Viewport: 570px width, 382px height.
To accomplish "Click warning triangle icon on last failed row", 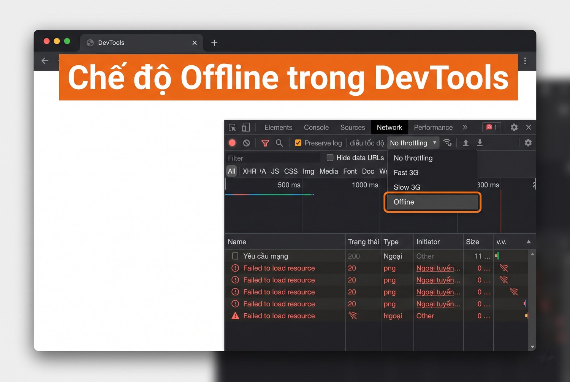I will point(235,316).
